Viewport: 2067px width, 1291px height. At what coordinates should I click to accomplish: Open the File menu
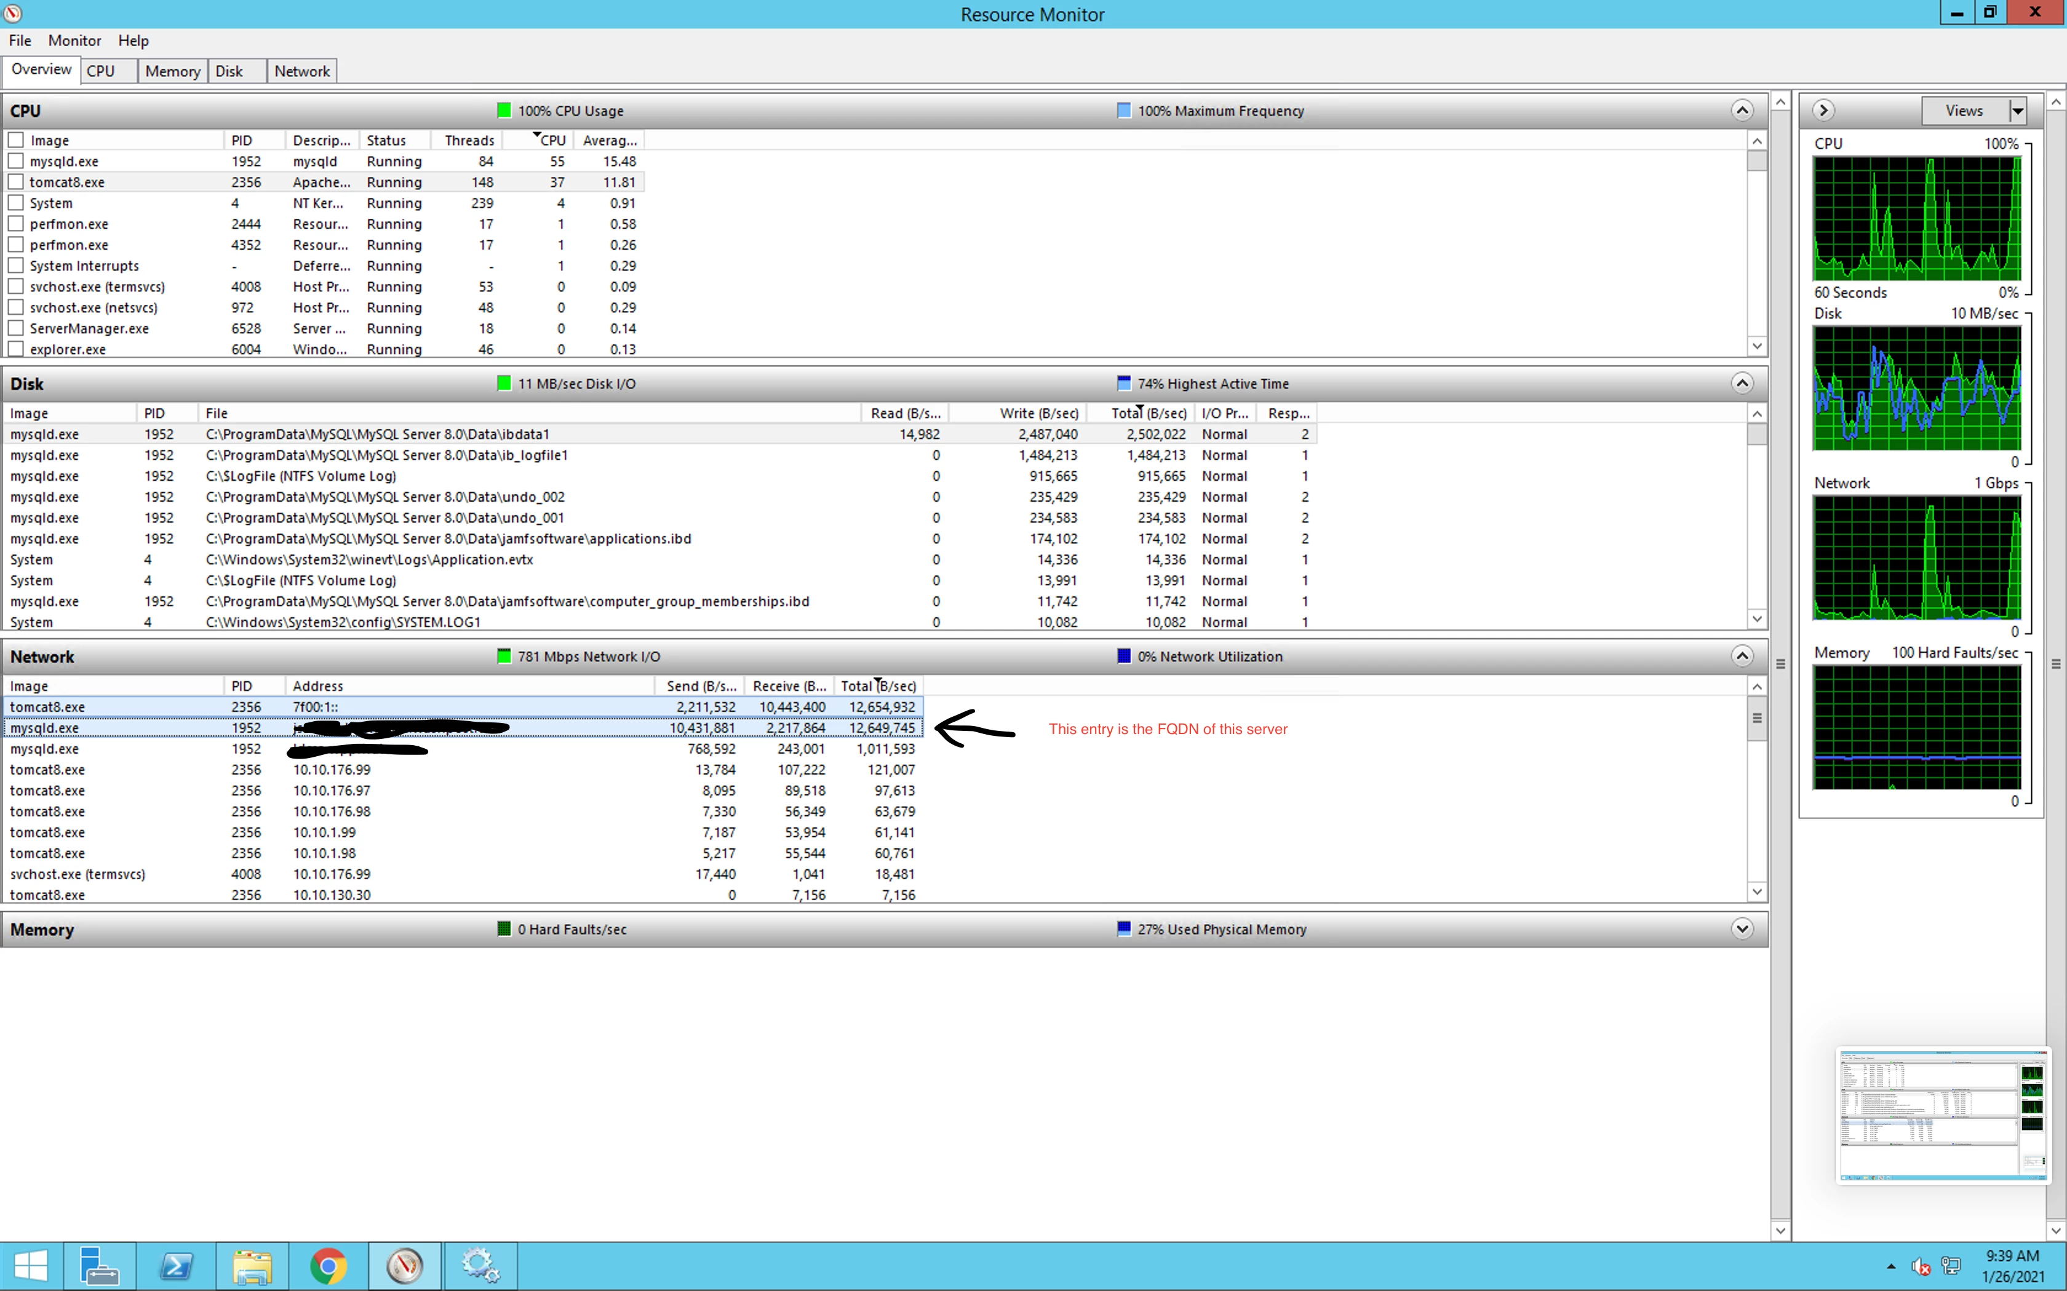20,40
